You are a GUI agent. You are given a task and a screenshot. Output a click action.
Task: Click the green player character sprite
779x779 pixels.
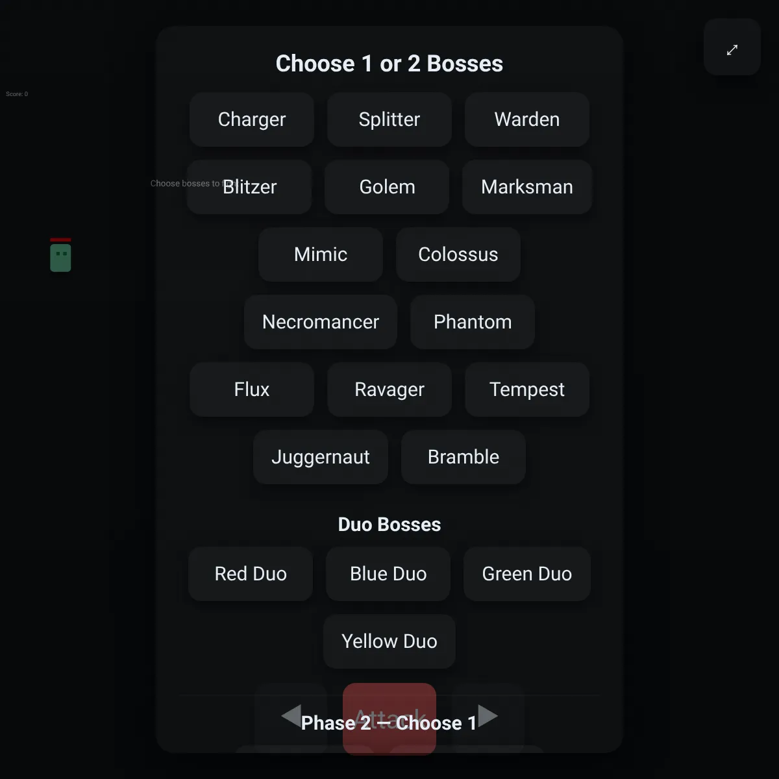60,257
